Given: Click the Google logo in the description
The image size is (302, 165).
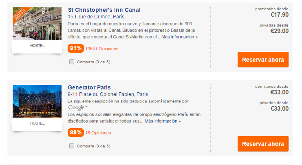Looking at the screenshot, I should [x=77, y=107].
